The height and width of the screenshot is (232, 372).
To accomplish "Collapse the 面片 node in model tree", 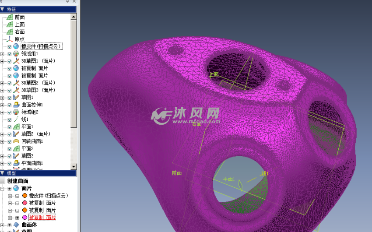I will tap(3, 188).
